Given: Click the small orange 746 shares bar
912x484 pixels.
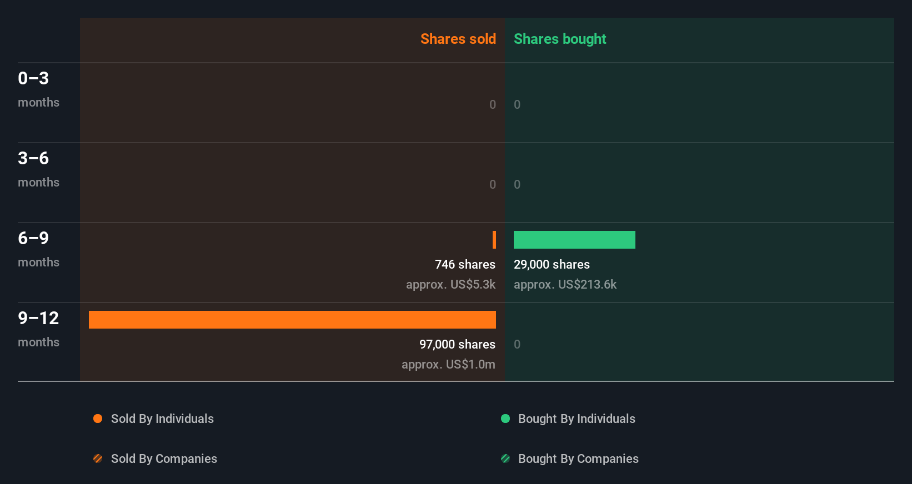Looking at the screenshot, I should pos(494,240).
